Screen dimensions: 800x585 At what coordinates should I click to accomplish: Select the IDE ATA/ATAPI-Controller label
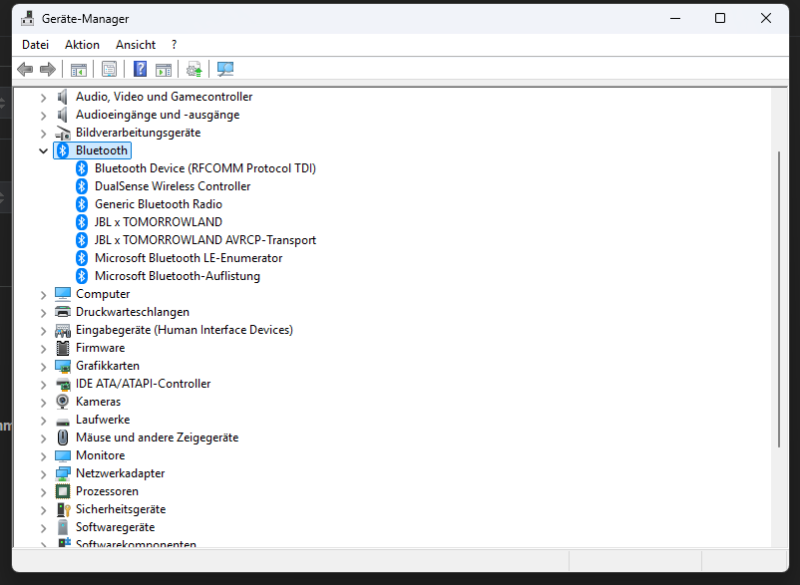click(143, 384)
